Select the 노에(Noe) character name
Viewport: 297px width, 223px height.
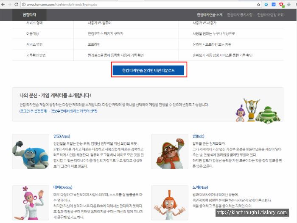pyautogui.click(x=200, y=187)
